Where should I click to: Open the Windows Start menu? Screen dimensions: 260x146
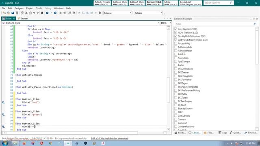[x=5, y=143]
